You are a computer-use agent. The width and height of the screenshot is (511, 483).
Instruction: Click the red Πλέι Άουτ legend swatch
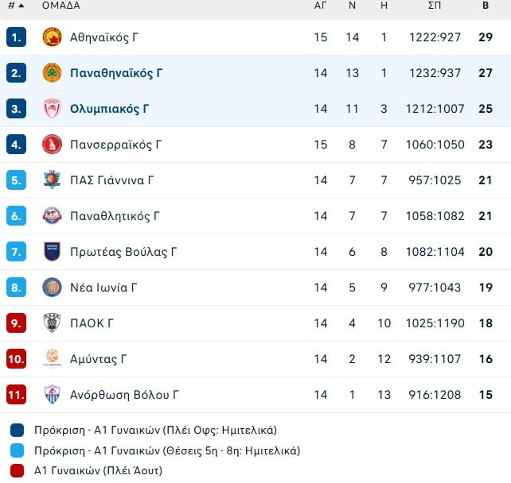[x=18, y=471]
